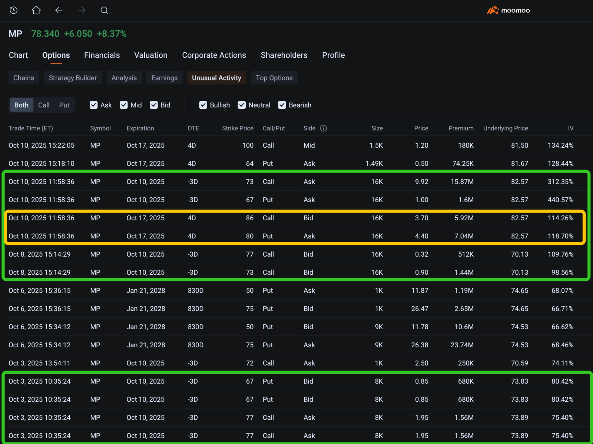Image resolution: width=593 pixels, height=444 pixels.
Task: Disable the Bearish filter checkbox
Action: [x=282, y=105]
